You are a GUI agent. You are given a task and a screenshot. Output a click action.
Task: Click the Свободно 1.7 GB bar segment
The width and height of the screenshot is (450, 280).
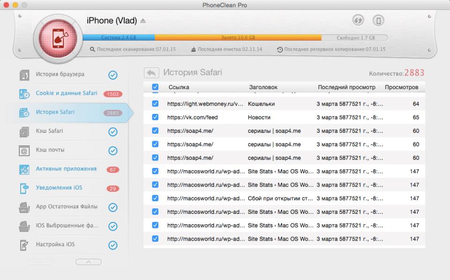355,38
